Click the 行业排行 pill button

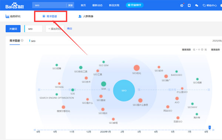(135, 5)
